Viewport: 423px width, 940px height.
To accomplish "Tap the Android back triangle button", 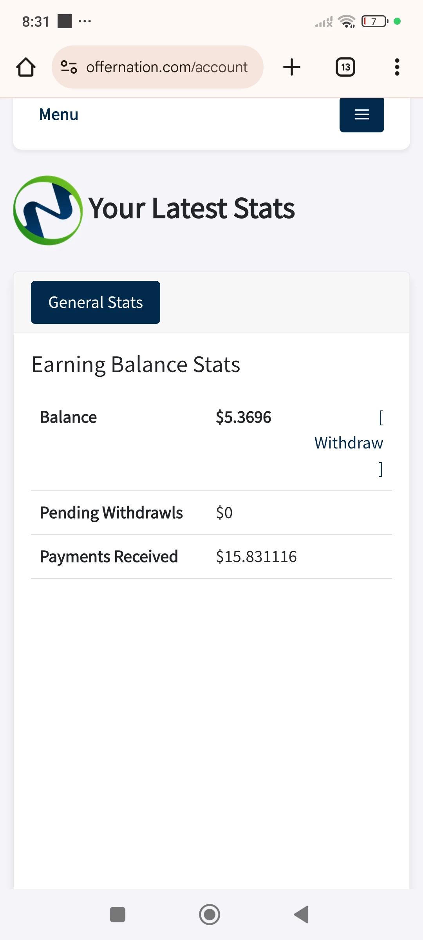I will [302, 915].
